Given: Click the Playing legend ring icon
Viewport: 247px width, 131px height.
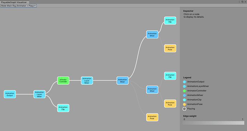Looking at the screenshot, I should pos(184,109).
